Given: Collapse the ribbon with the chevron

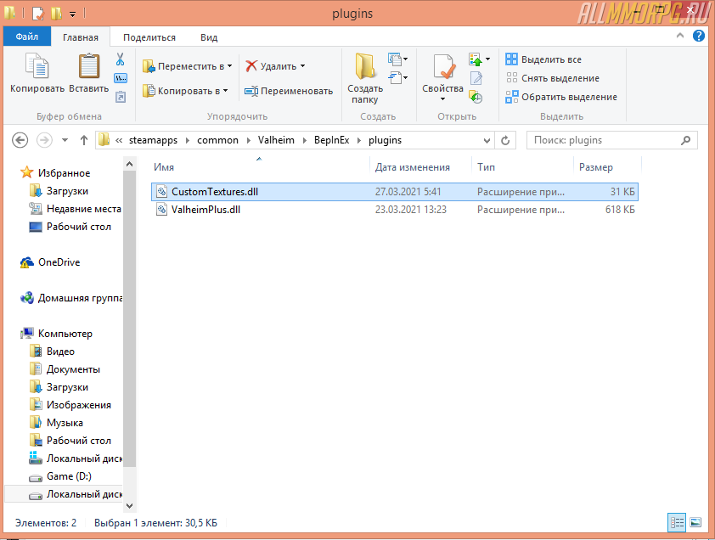Looking at the screenshot, I should point(680,36).
